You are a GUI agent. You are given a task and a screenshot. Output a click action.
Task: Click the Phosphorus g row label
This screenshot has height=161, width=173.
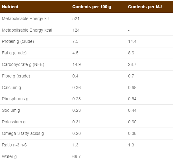click(x=15, y=99)
